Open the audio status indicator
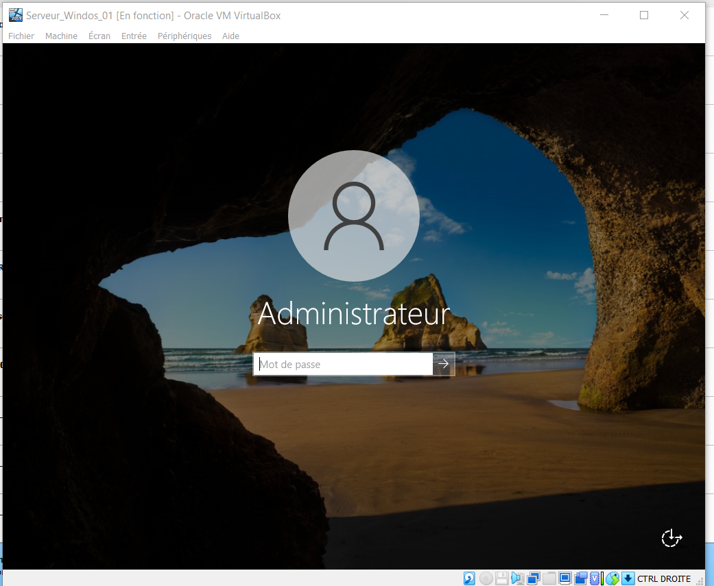Screen dimensions: 714x586 [517, 578]
